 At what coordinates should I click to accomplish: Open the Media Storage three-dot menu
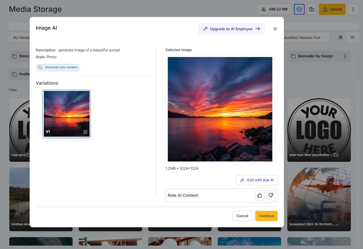click(x=353, y=9)
